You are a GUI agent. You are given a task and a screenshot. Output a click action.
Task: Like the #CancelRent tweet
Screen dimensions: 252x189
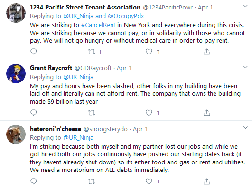(149, 52)
